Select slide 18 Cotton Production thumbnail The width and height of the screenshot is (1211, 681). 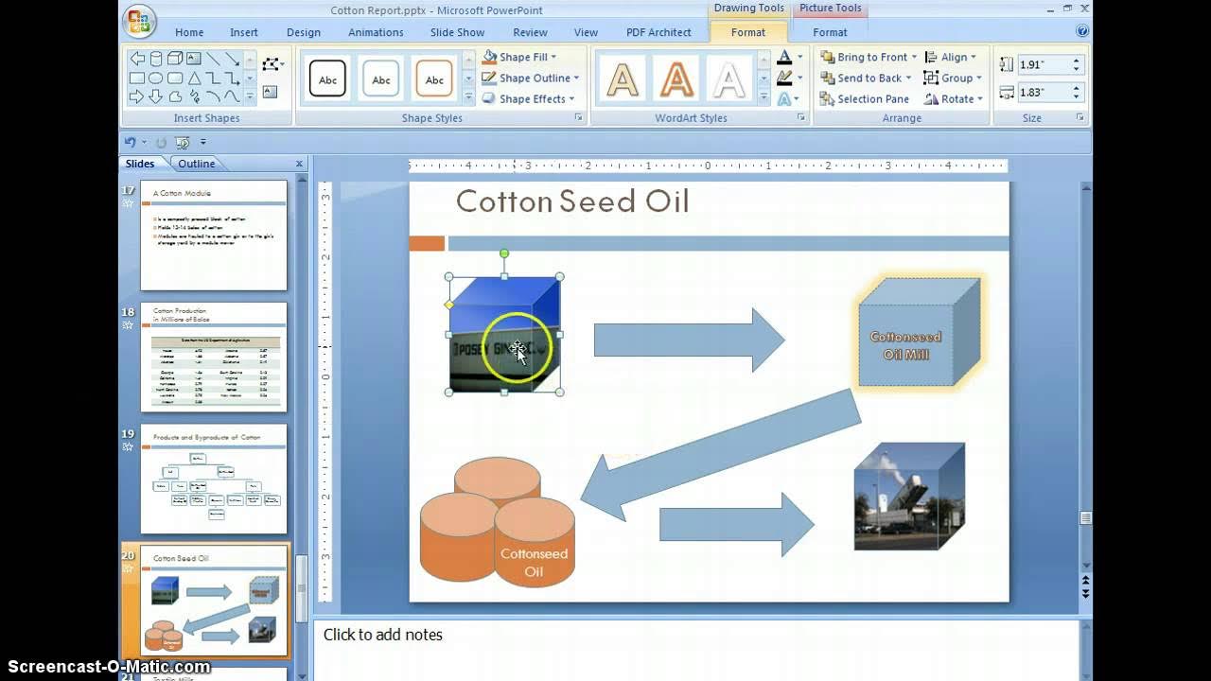214,357
